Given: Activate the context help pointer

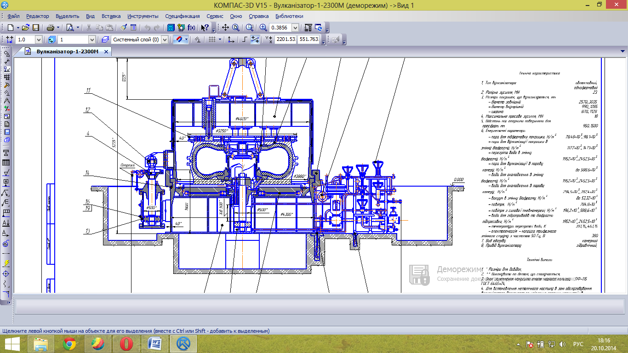Looking at the screenshot, I should [x=205, y=28].
